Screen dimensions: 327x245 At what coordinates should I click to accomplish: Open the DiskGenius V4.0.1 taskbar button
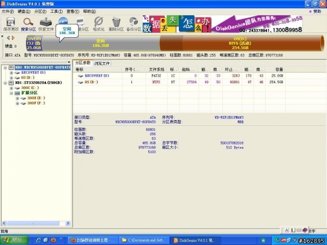194,240
